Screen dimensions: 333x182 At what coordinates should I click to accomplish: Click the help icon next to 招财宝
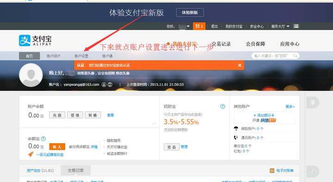(x=222, y=106)
